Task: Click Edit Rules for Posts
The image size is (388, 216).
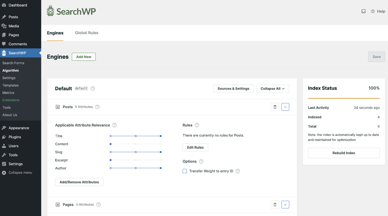Action: pos(195,147)
